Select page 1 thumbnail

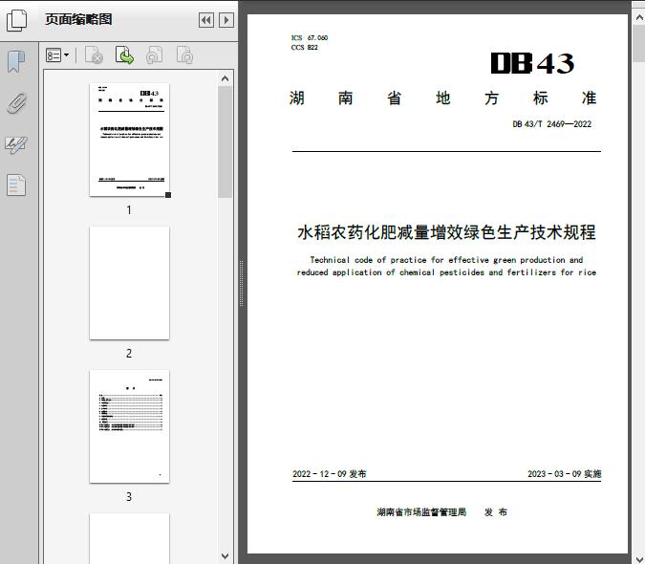(x=129, y=140)
